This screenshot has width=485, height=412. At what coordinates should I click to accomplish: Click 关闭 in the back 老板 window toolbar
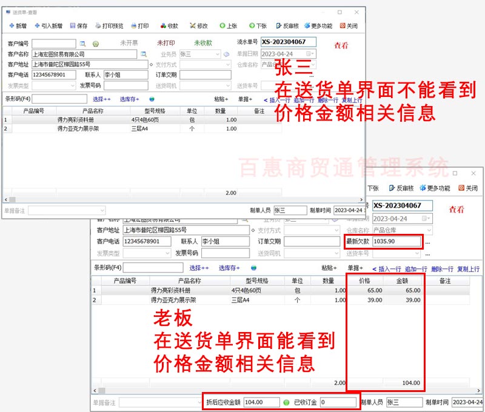tap(468, 188)
